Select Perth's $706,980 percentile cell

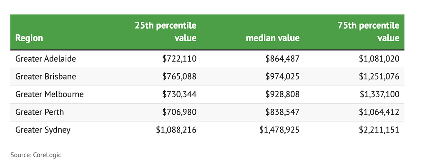pyautogui.click(x=179, y=112)
